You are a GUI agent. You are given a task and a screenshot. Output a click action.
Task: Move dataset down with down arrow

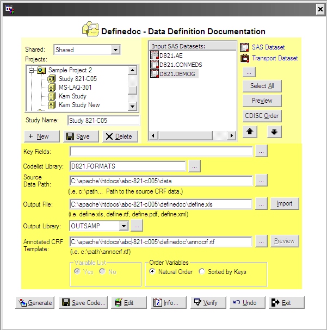coord(274,132)
